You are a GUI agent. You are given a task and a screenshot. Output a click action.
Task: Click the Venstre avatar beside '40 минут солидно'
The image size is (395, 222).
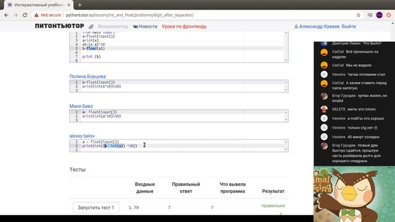324,137
